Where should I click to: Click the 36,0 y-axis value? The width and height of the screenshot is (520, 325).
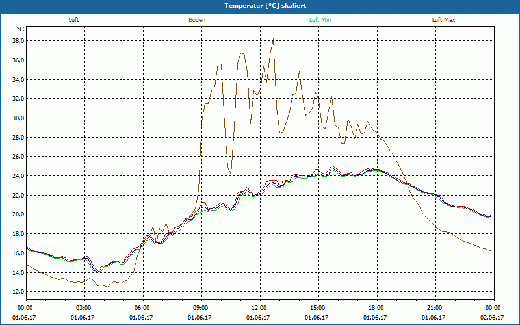[x=18, y=60]
